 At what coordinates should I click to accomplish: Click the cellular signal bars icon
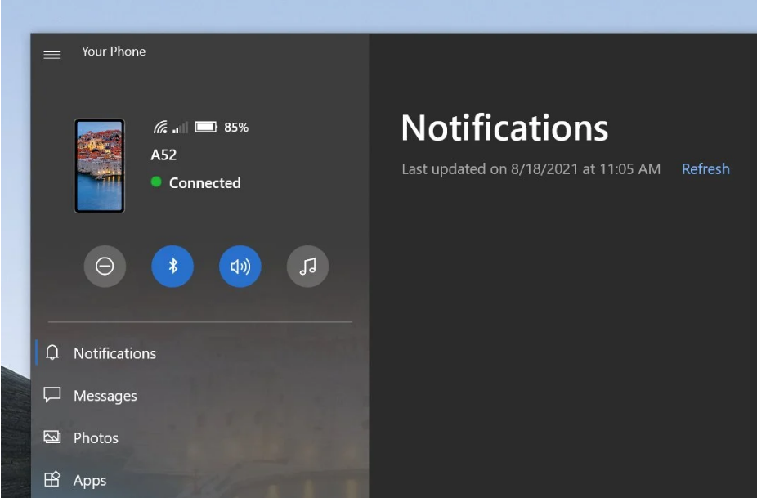[180, 128]
